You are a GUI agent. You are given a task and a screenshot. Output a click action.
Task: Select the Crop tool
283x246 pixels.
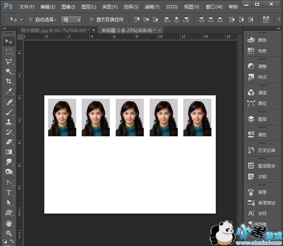point(8,81)
